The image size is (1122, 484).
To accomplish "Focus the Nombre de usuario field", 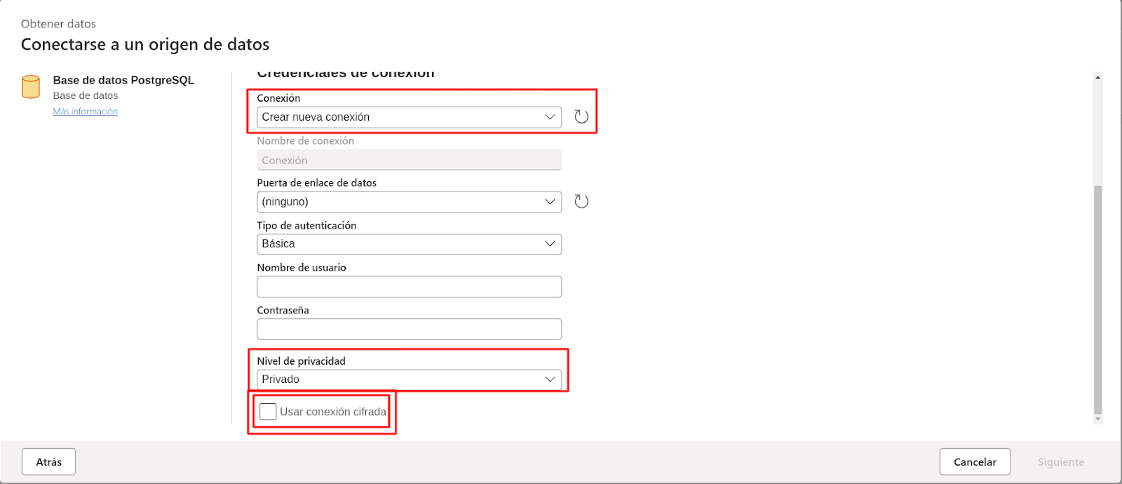I will 409,287.
